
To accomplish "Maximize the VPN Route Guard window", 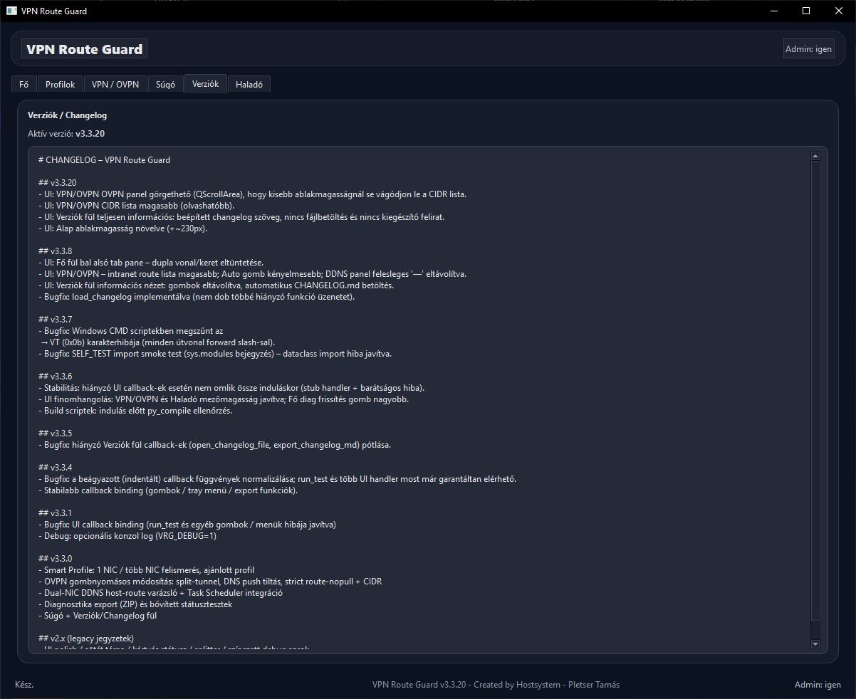I will [806, 11].
